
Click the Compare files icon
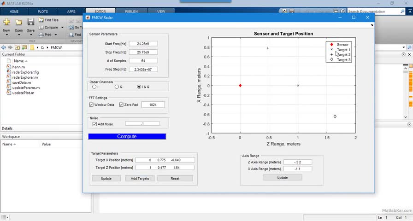pos(41,27)
